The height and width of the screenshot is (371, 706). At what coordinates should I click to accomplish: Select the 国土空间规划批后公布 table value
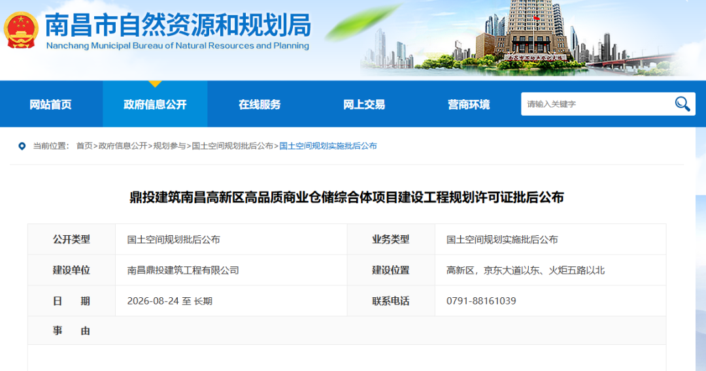[x=173, y=240]
